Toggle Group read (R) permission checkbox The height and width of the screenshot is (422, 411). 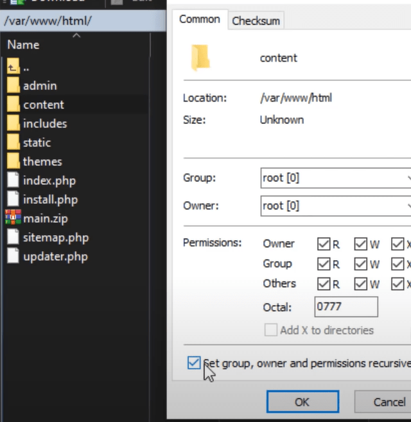pyautogui.click(x=324, y=264)
